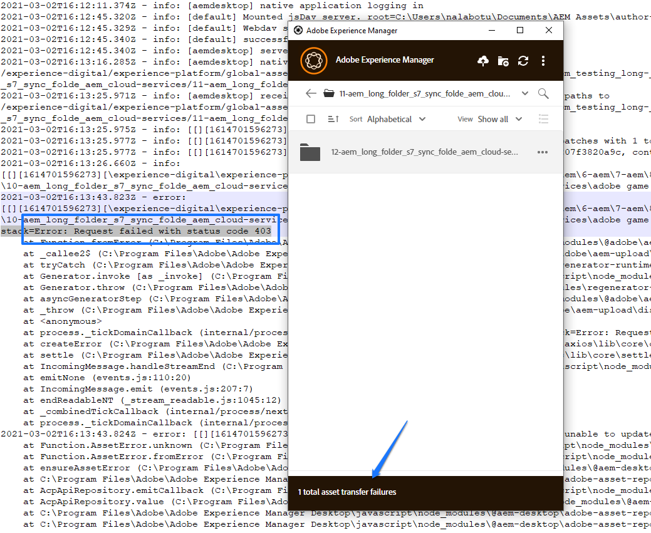Image resolution: width=651 pixels, height=533 pixels.
Task: Click log line 'at AcpApiRepository.emitCallback'
Action: 155,490
